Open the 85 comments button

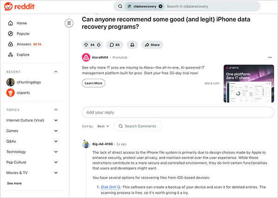[x=114, y=45]
